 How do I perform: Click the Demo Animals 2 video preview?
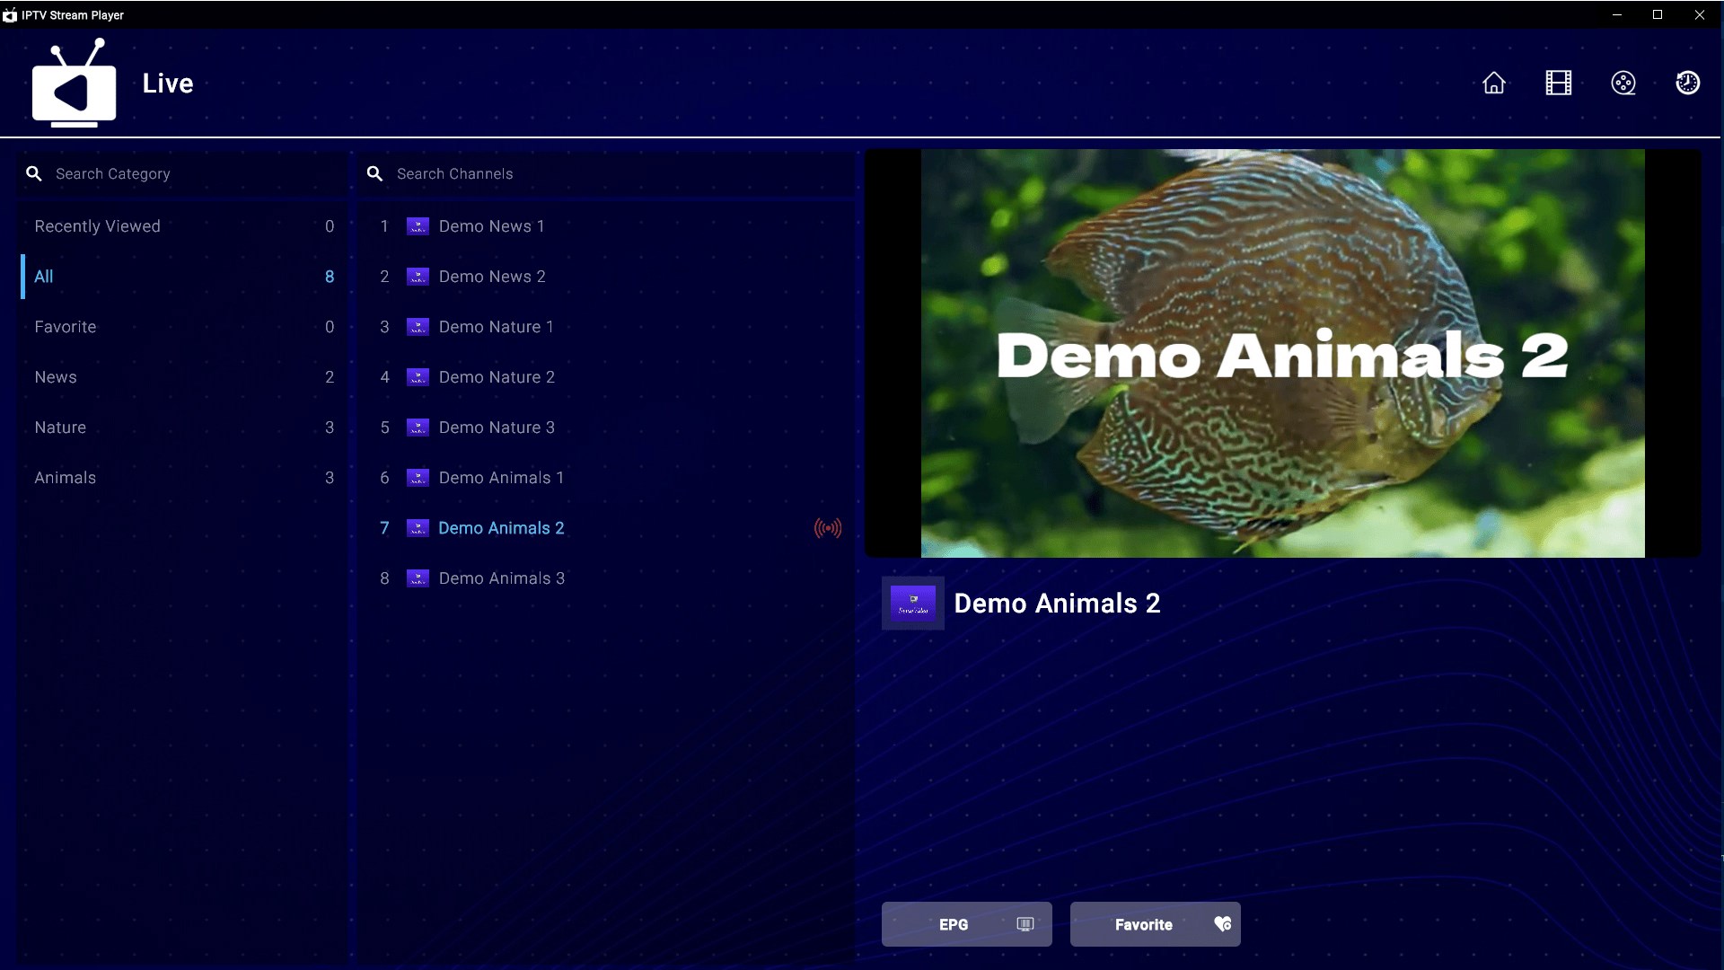[1282, 353]
